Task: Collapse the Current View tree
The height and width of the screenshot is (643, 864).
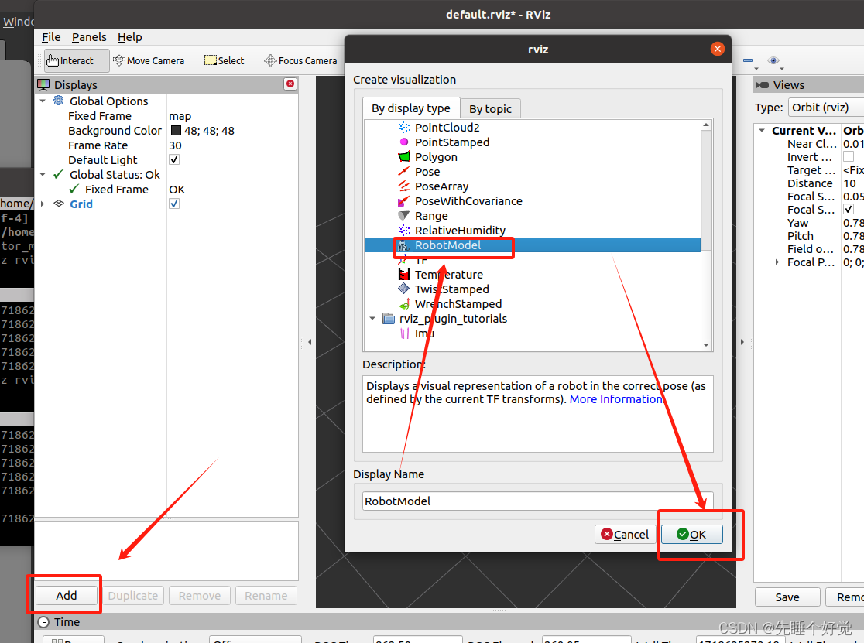Action: (x=762, y=131)
